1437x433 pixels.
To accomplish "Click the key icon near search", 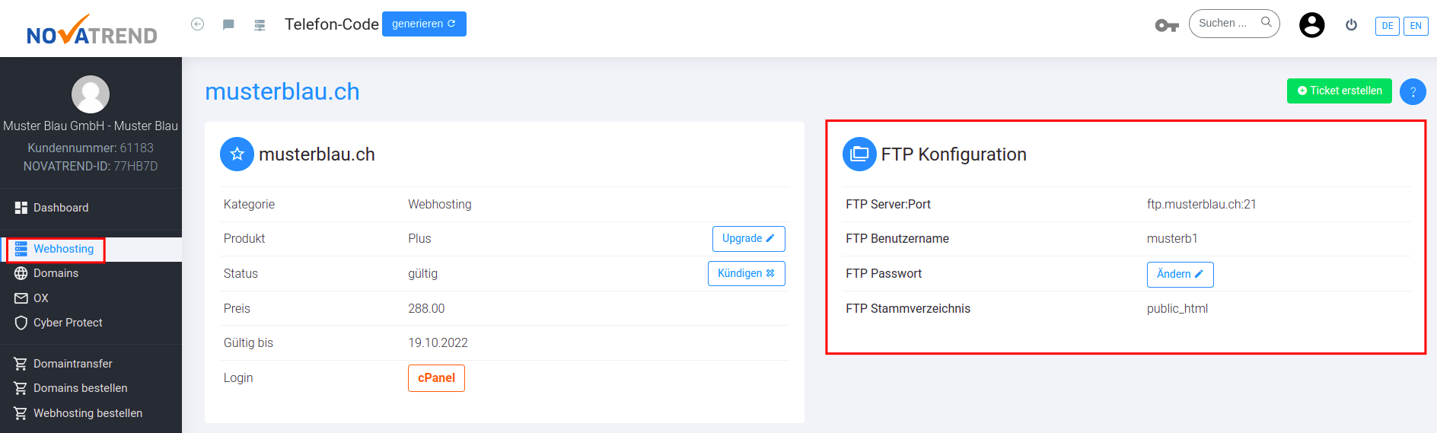I will pyautogui.click(x=1167, y=26).
